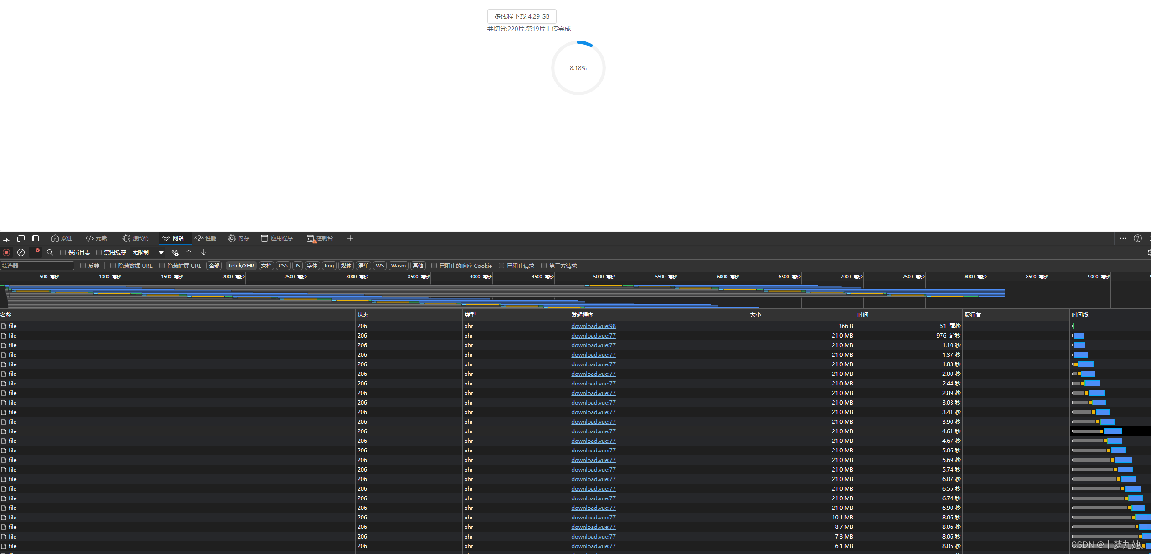Switch to the 元素 tab

click(x=96, y=238)
